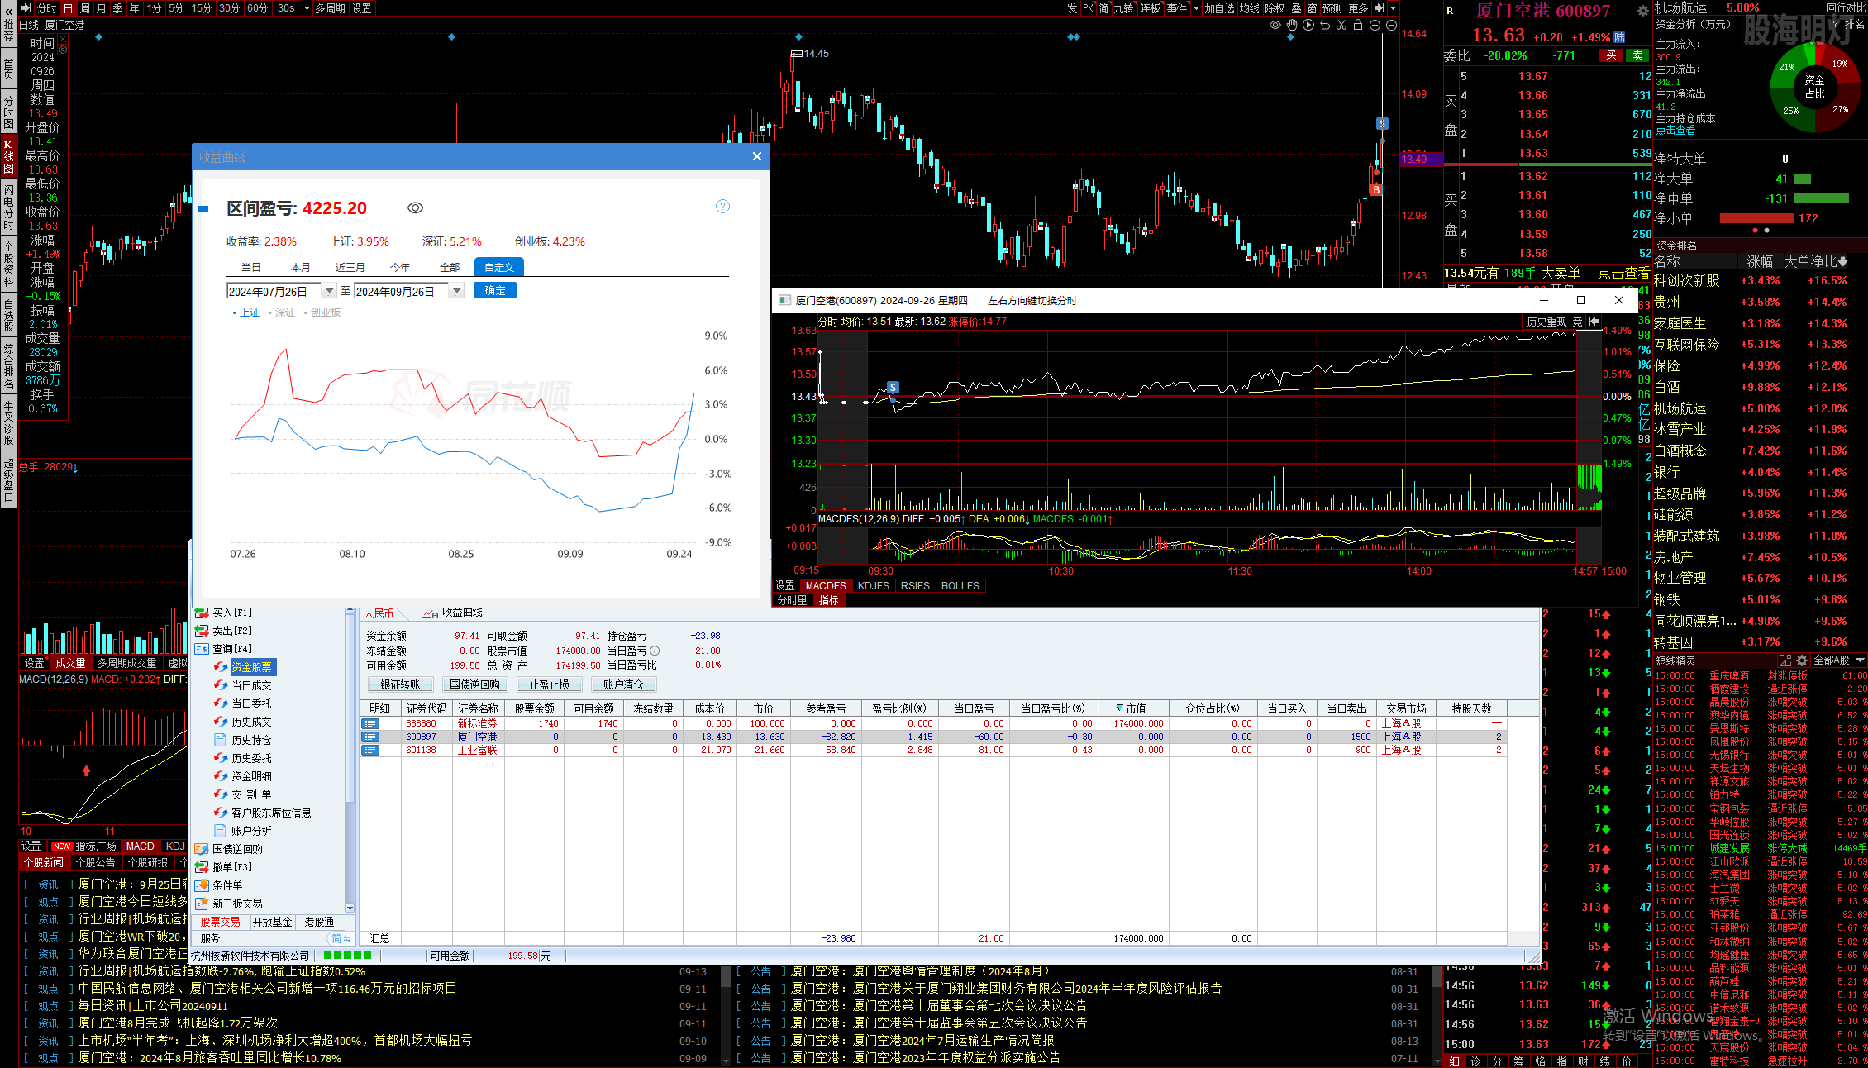Click the 当日盈亏 info icon

pyautogui.click(x=655, y=651)
